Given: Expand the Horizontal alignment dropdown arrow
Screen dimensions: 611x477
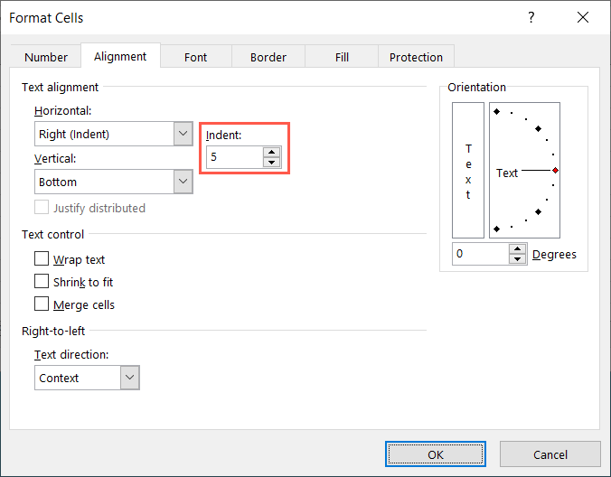Looking at the screenshot, I should [183, 134].
